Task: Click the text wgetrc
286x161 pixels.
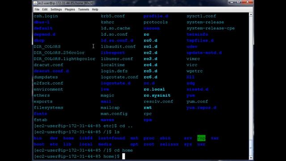Action: coord(194,71)
